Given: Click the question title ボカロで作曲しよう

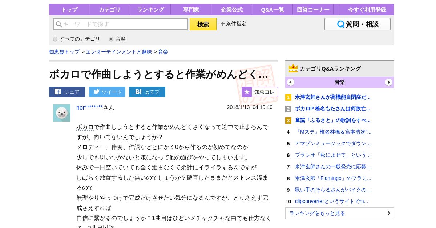Looking at the screenshot, I should pyautogui.click(x=158, y=74).
